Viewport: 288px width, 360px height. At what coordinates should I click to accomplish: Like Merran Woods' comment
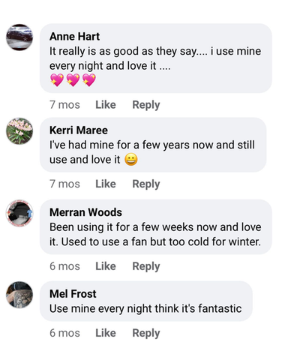point(106,266)
